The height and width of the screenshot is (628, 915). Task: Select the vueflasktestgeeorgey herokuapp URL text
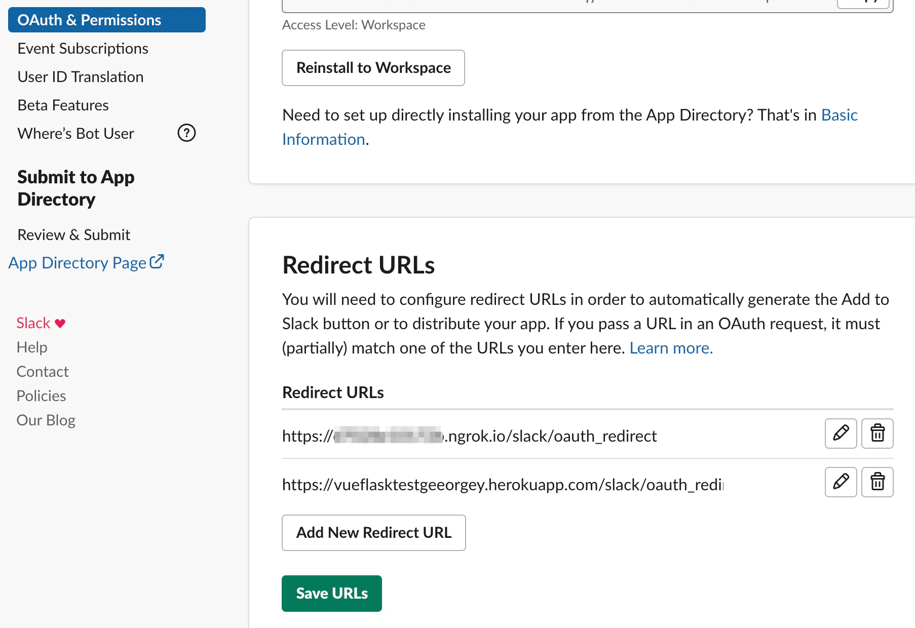coord(503,485)
